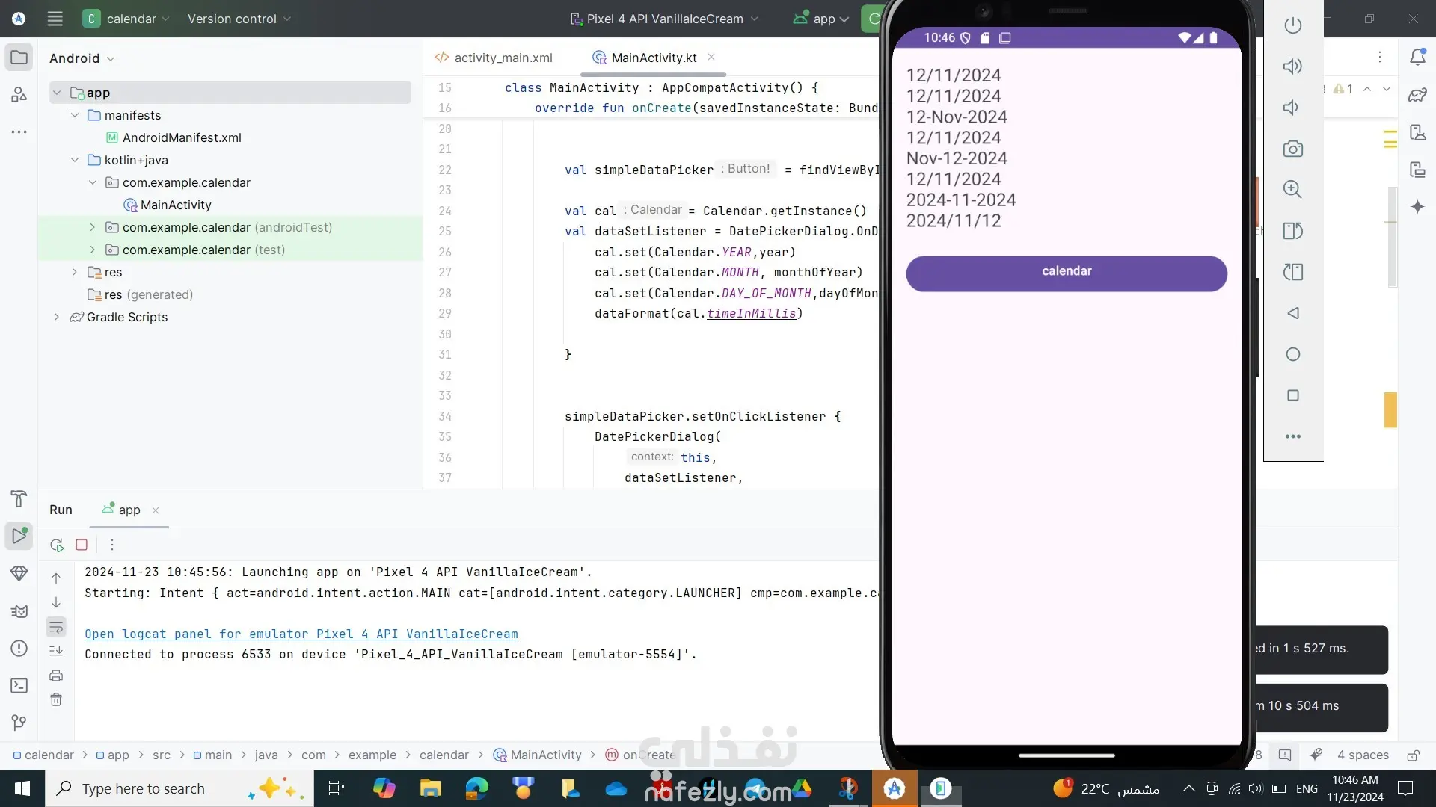Click the emulator zoom magnifier icon

pos(1292,190)
